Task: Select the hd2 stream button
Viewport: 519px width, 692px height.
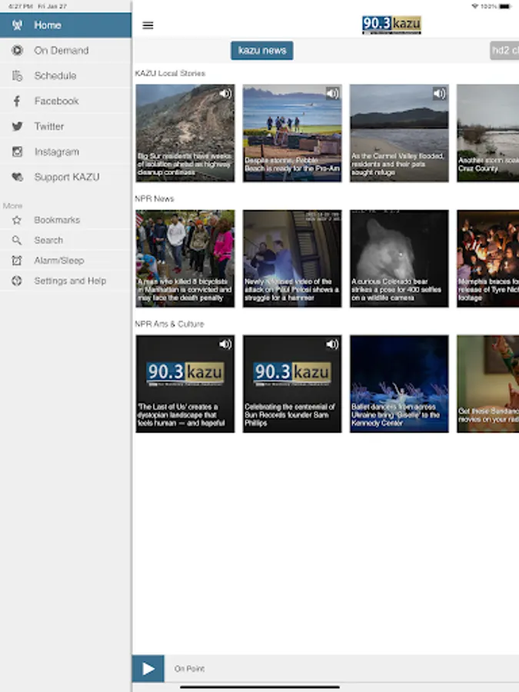Action: point(504,50)
